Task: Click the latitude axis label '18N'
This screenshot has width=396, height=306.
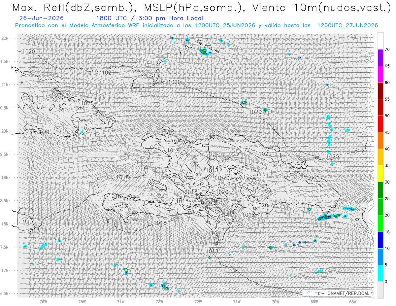Action: tap(5, 224)
